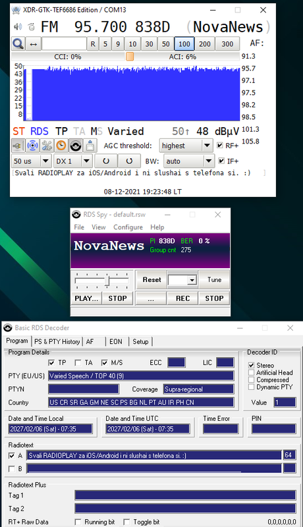The height and width of the screenshot is (527, 303).
Task: Toggle the TP checkbox in Program Details
Action: (51, 363)
